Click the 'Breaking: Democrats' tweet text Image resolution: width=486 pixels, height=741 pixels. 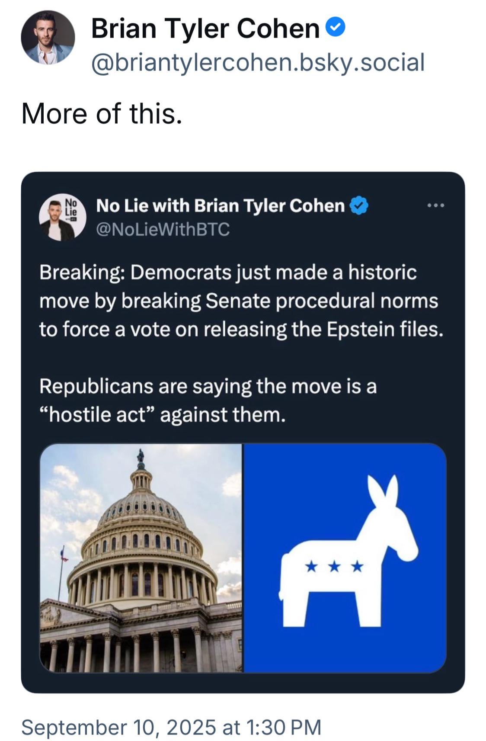pos(241,301)
